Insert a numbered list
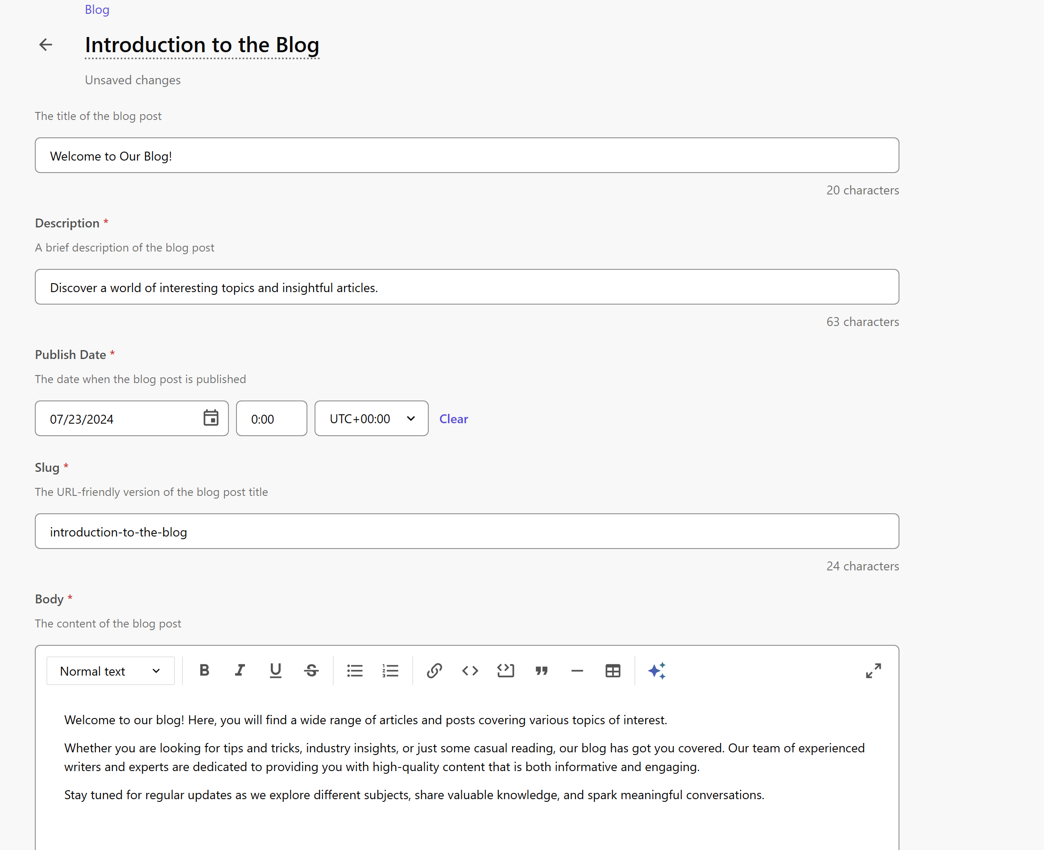This screenshot has height=850, width=1044. [390, 670]
